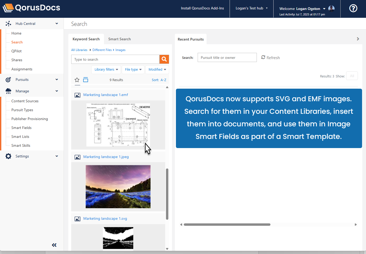The width and height of the screenshot is (366, 254).
Task: Click horizontal scrollbar left arrow
Action: (x=181, y=224)
